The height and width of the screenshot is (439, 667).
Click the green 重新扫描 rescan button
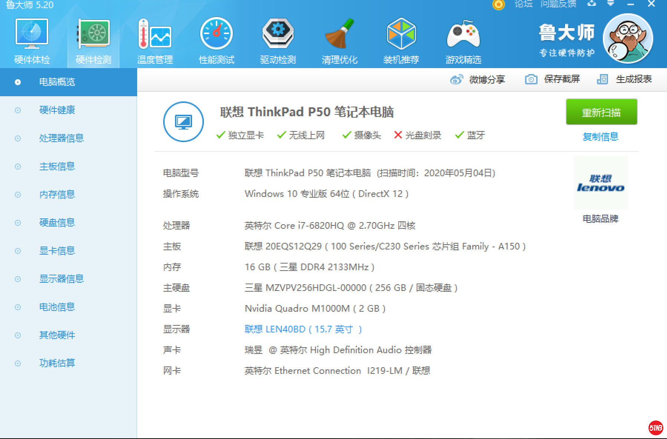[601, 112]
